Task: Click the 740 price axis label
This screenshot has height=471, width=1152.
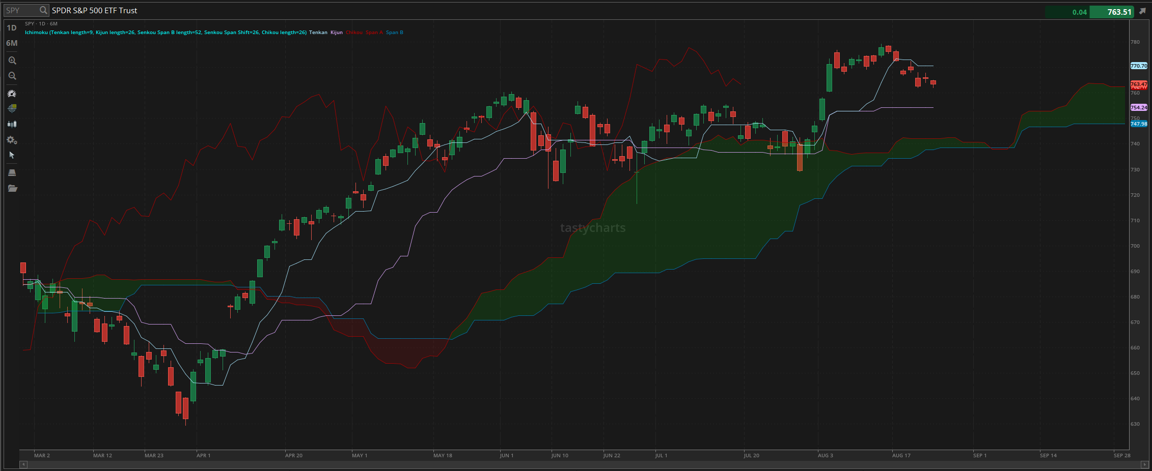Action: coord(1135,144)
